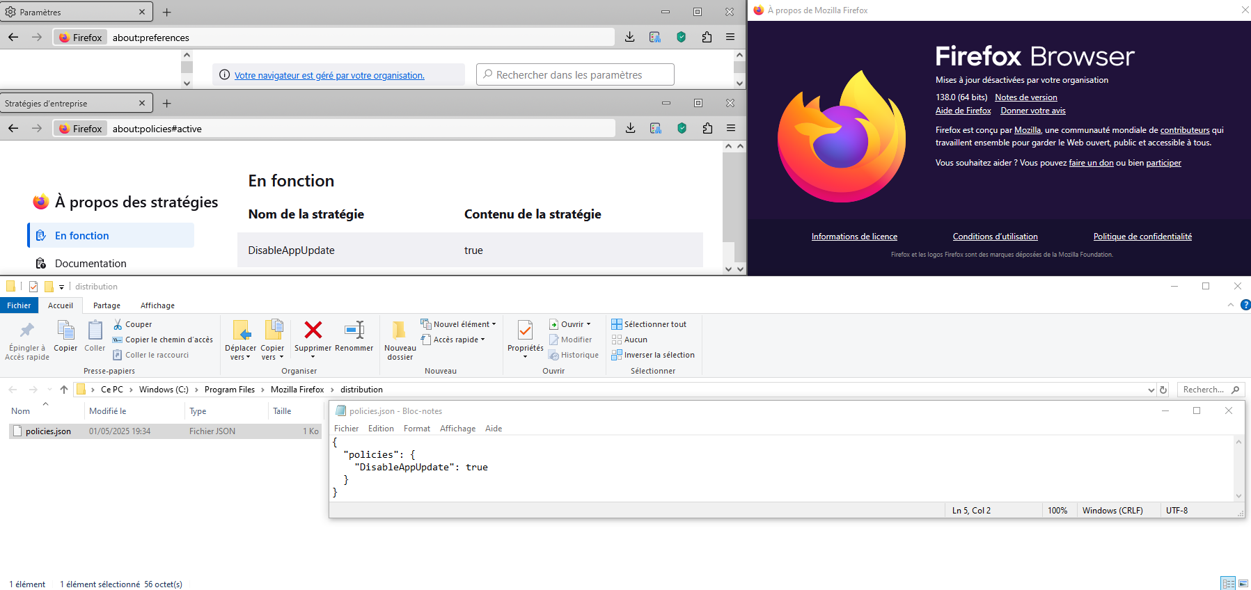This screenshot has height=590, width=1251.
Task: Open Déplacer vers dropdown
Action: pyautogui.click(x=240, y=352)
